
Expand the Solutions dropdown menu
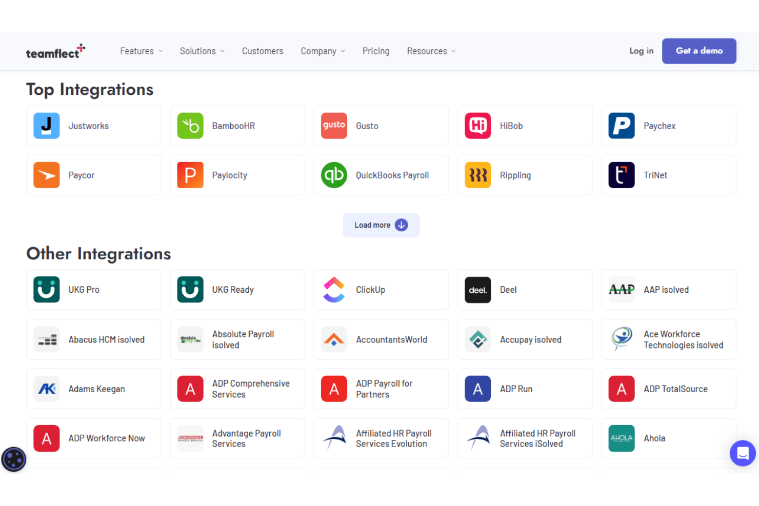202,51
